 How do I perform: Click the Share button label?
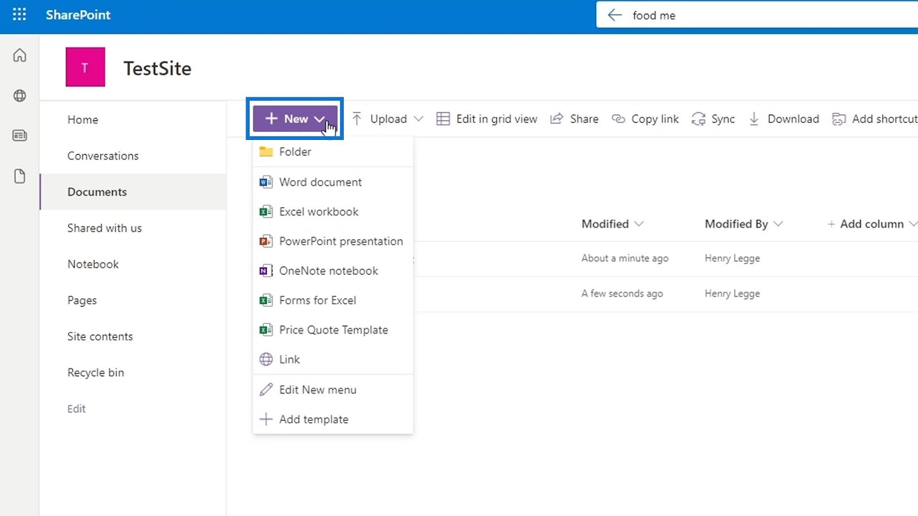pos(584,119)
